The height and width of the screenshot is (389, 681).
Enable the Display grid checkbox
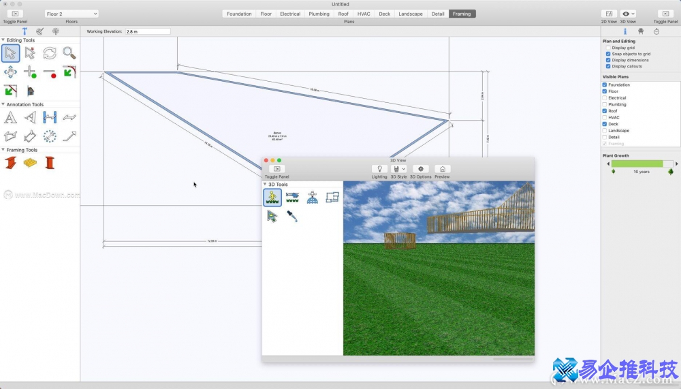pyautogui.click(x=608, y=48)
